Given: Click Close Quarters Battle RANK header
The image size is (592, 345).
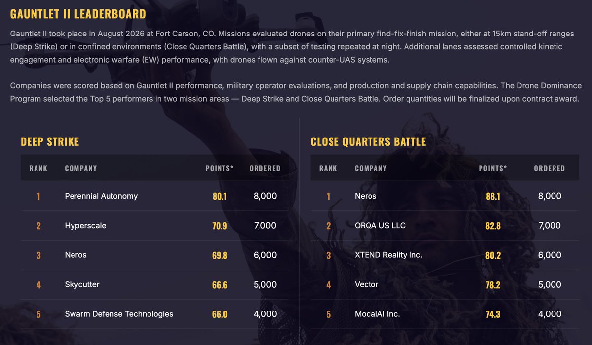Looking at the screenshot, I should coord(328,168).
